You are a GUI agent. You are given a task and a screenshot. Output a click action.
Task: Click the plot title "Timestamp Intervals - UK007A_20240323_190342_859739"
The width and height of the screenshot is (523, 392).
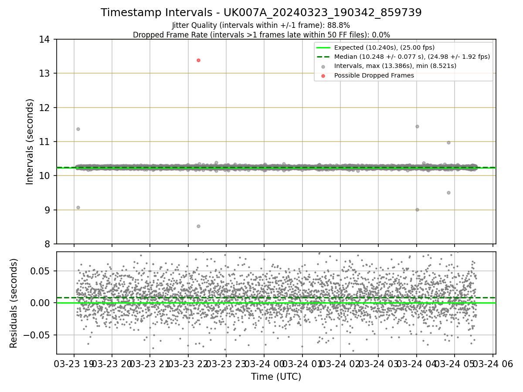pos(261,13)
